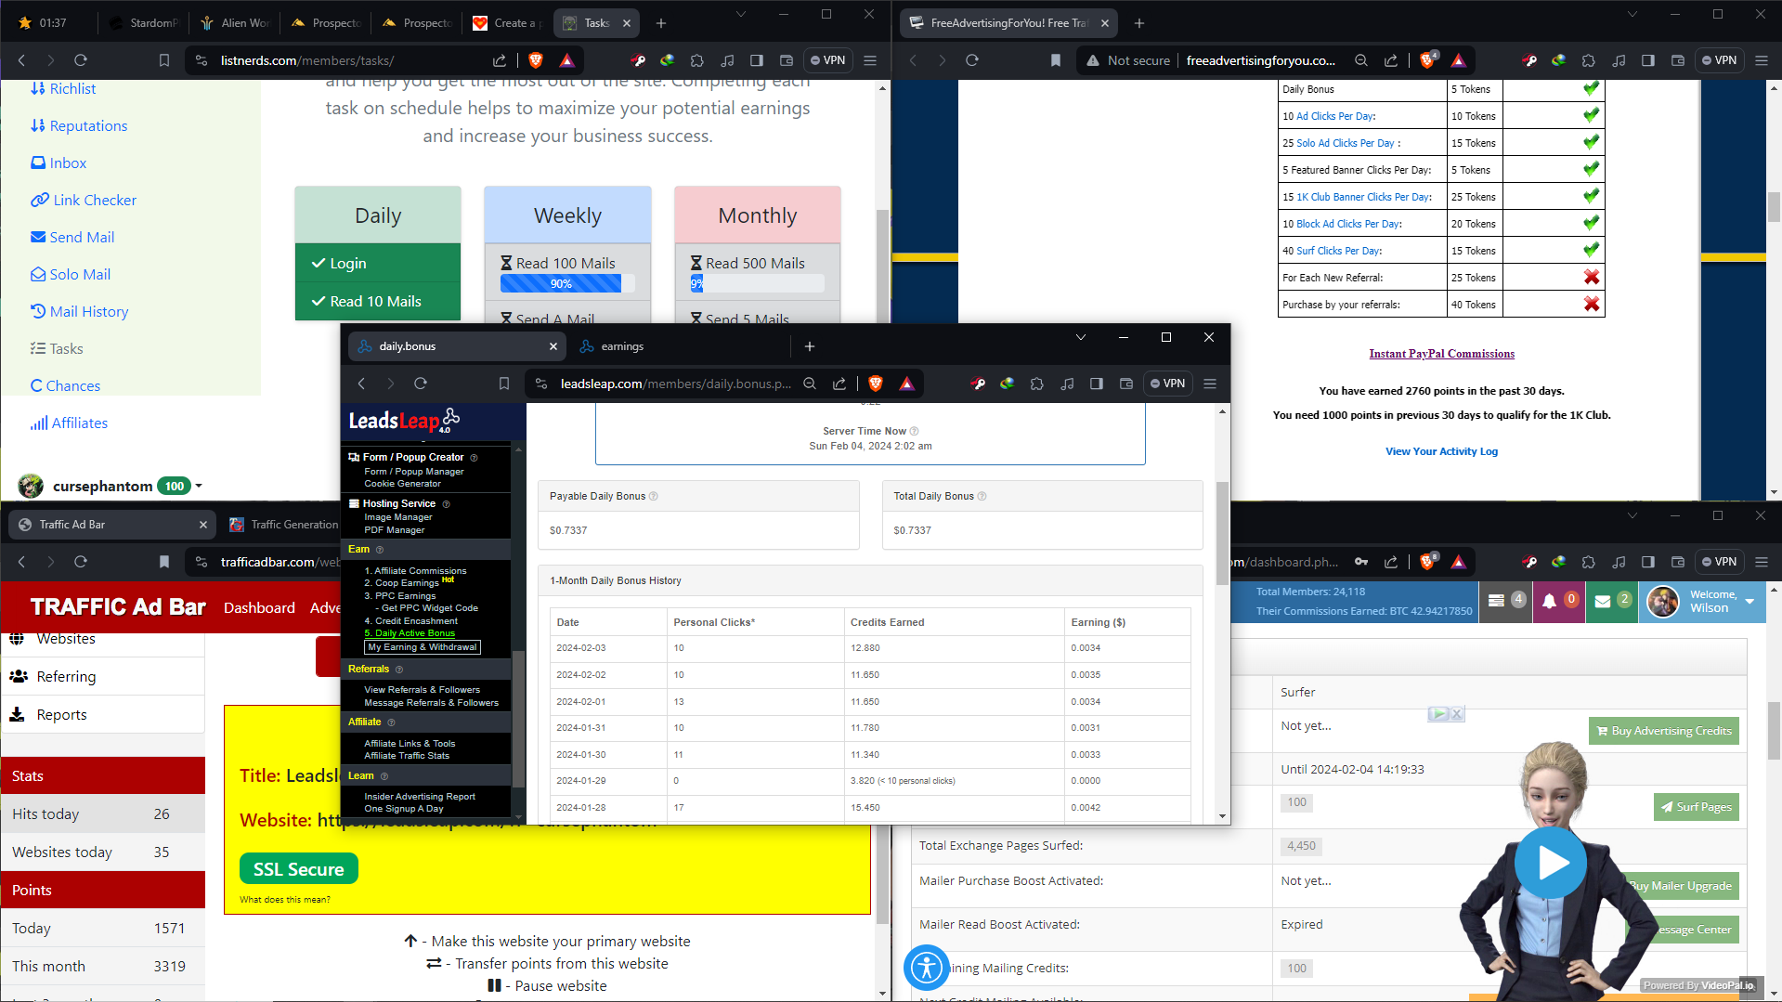Bookmark the LeadsLeap page
The height and width of the screenshot is (1002, 1782).
(x=504, y=384)
